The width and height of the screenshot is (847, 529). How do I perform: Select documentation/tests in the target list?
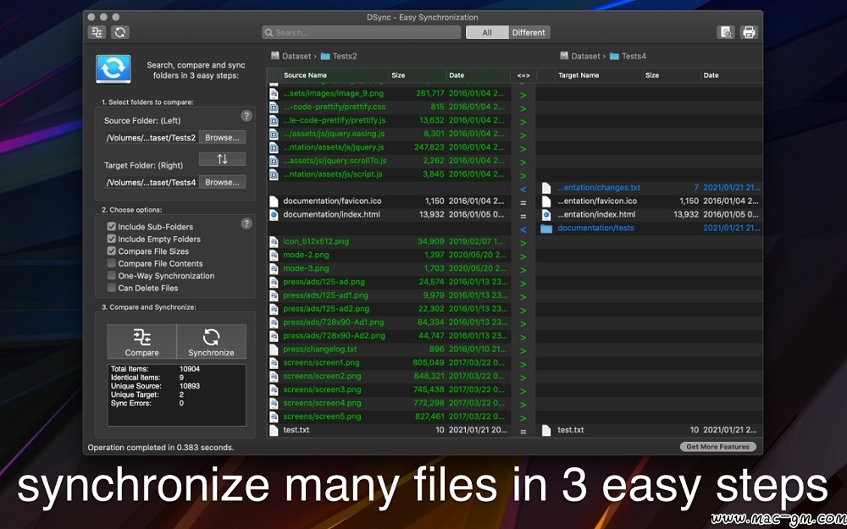pyautogui.click(x=650, y=229)
